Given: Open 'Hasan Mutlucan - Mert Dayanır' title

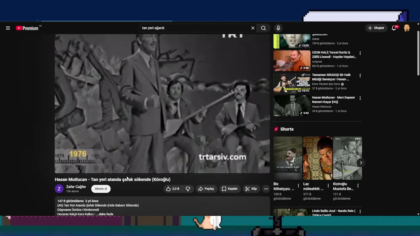Looking at the screenshot, I should tap(333, 100).
